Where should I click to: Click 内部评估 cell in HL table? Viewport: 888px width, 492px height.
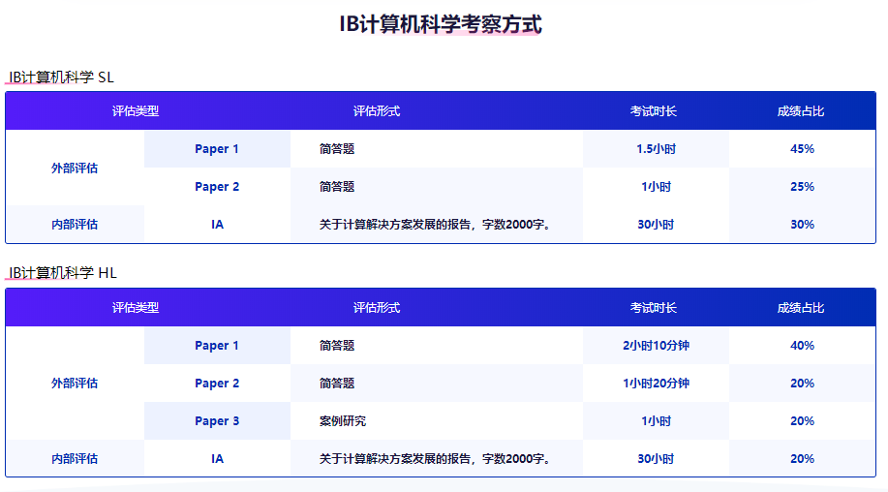[x=75, y=459]
